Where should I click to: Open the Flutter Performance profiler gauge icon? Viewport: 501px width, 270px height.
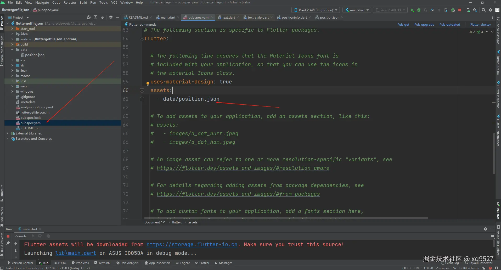coord(432,10)
